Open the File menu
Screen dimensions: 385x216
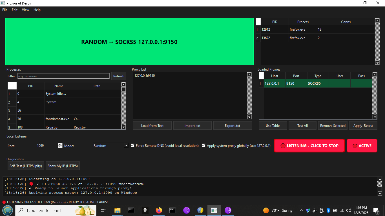click(x=5, y=10)
